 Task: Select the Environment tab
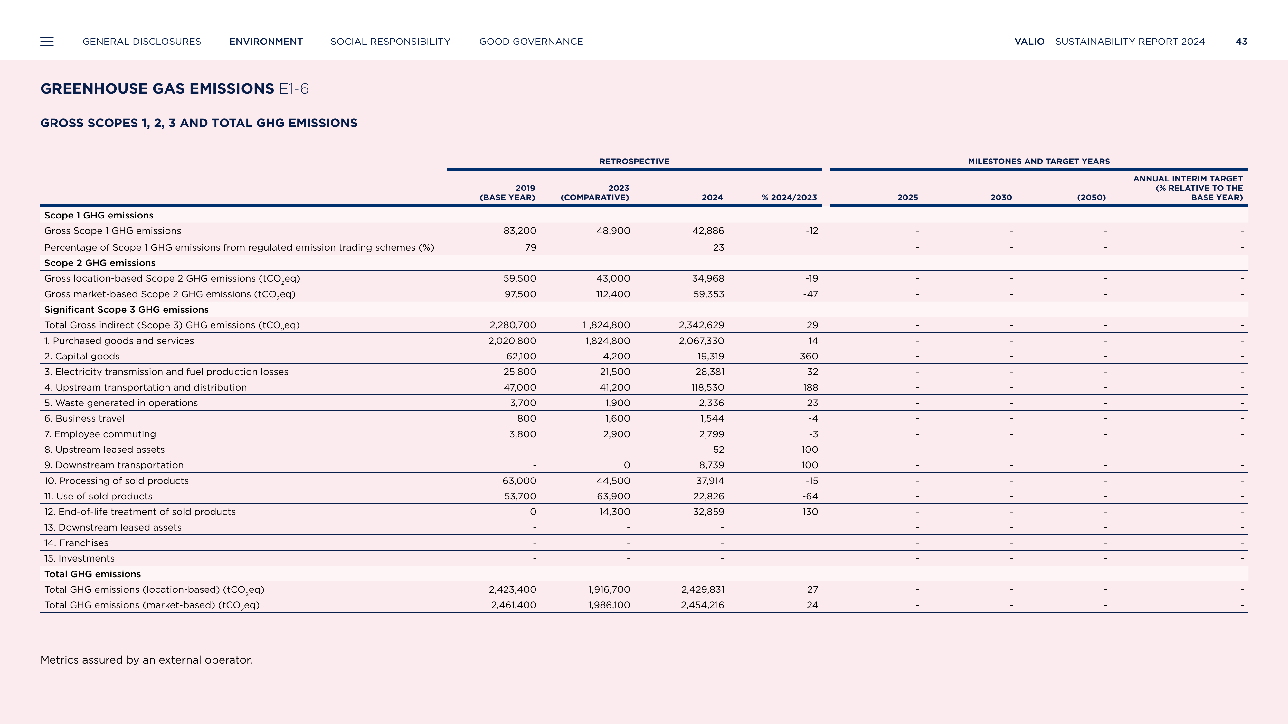click(x=266, y=42)
